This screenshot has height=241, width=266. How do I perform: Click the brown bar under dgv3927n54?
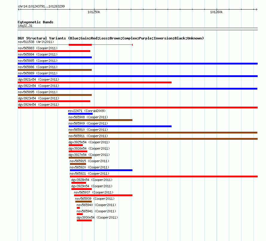click(80, 158)
